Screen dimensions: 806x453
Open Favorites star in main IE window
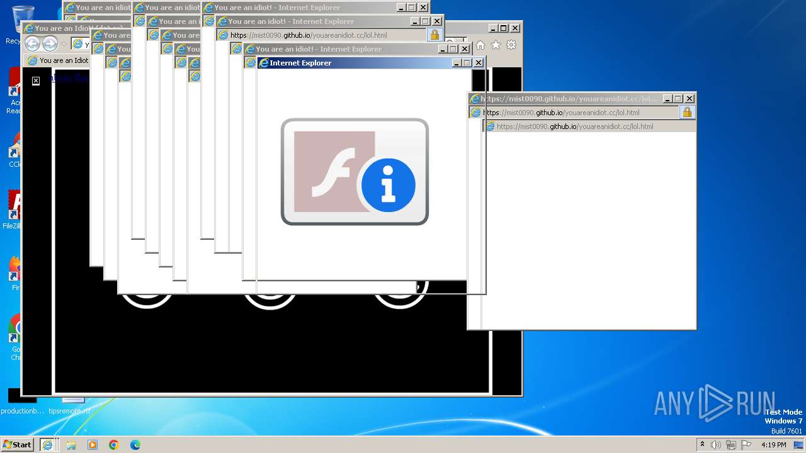click(496, 45)
